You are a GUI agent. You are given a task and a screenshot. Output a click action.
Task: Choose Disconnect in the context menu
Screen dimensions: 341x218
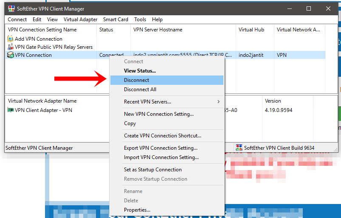click(167, 80)
